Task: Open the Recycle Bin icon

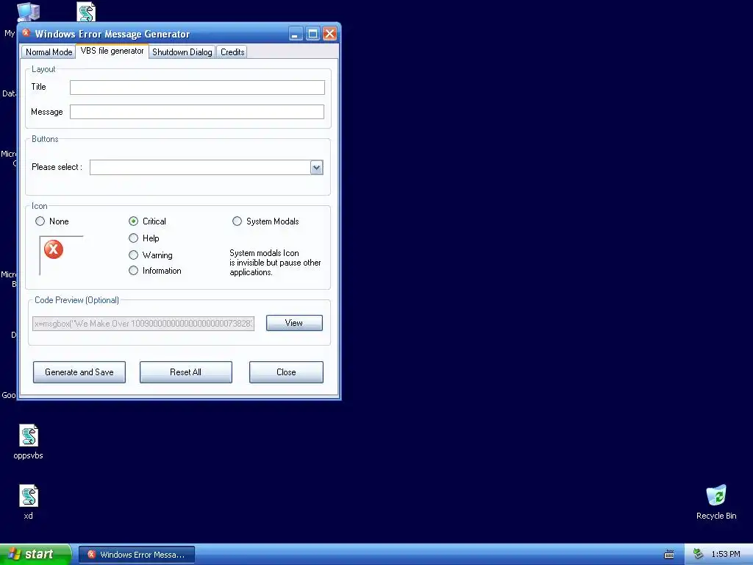Action: (x=716, y=496)
